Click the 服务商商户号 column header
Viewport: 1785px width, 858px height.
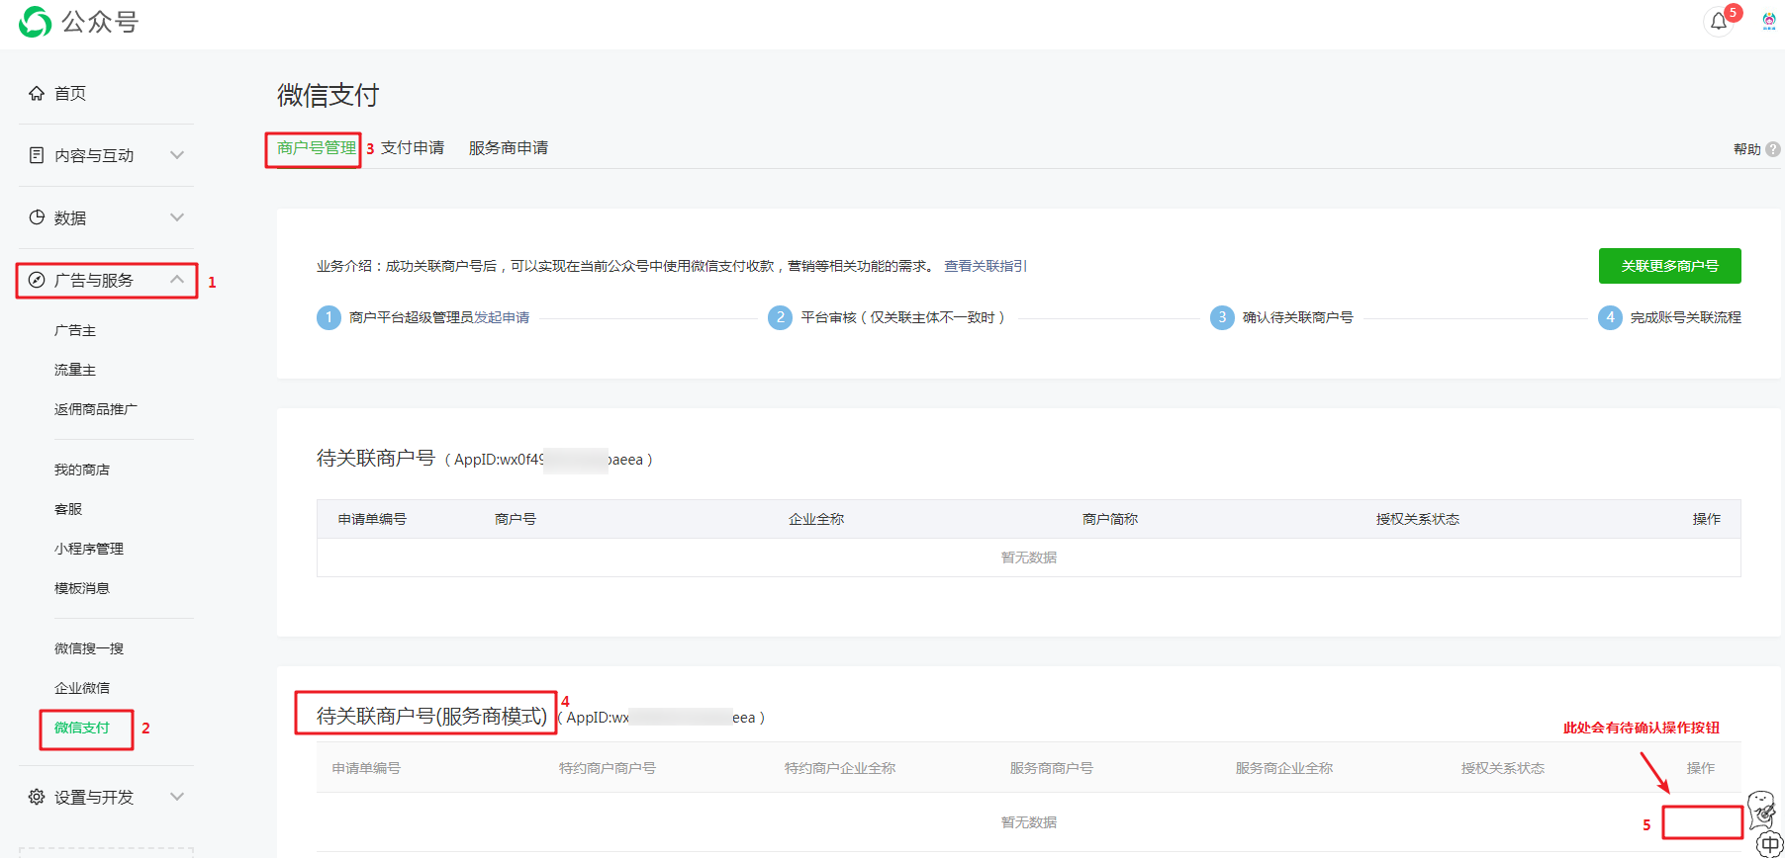pyautogui.click(x=1052, y=768)
